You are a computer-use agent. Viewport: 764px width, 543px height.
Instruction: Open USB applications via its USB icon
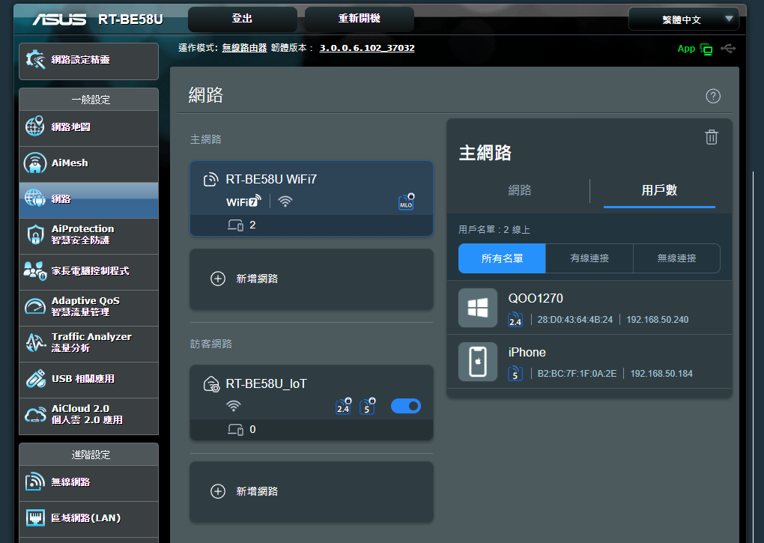click(x=35, y=379)
